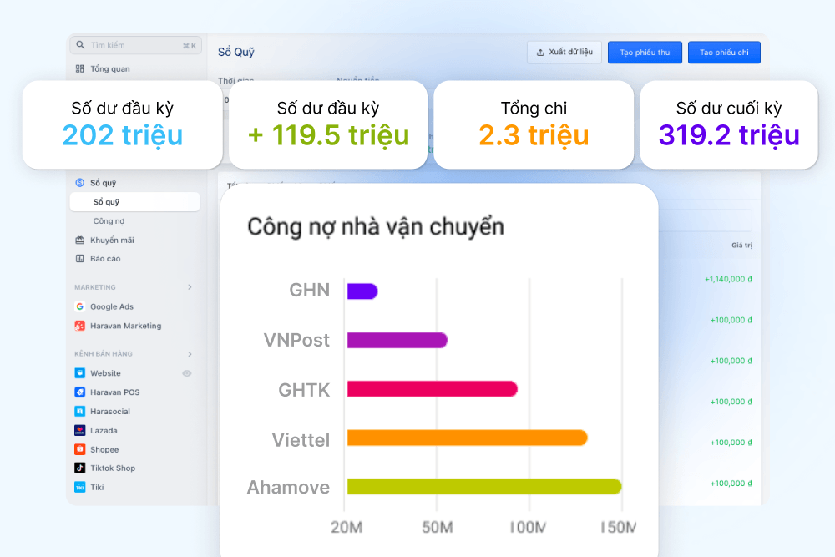
Task: Click the Tạo phiếu thu button
Action: tap(645, 52)
